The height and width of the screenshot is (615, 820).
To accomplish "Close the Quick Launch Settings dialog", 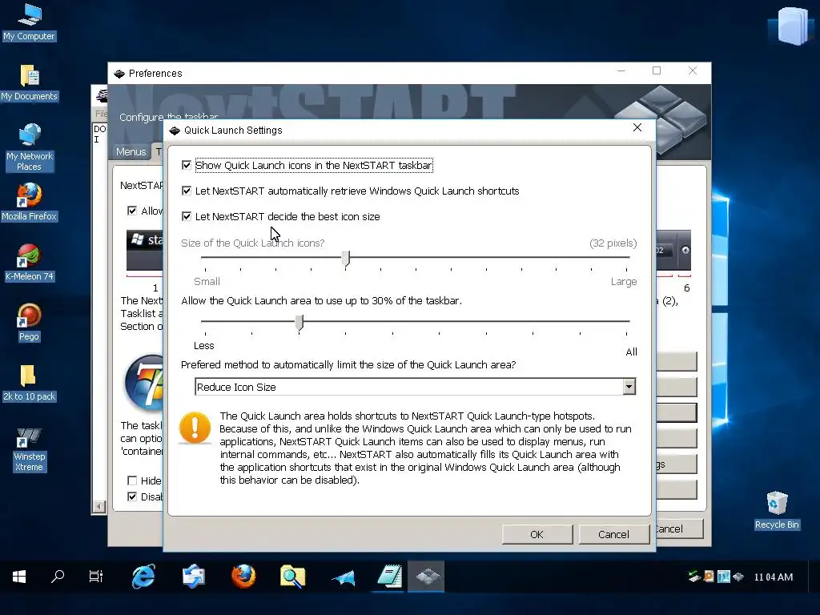I will (637, 127).
